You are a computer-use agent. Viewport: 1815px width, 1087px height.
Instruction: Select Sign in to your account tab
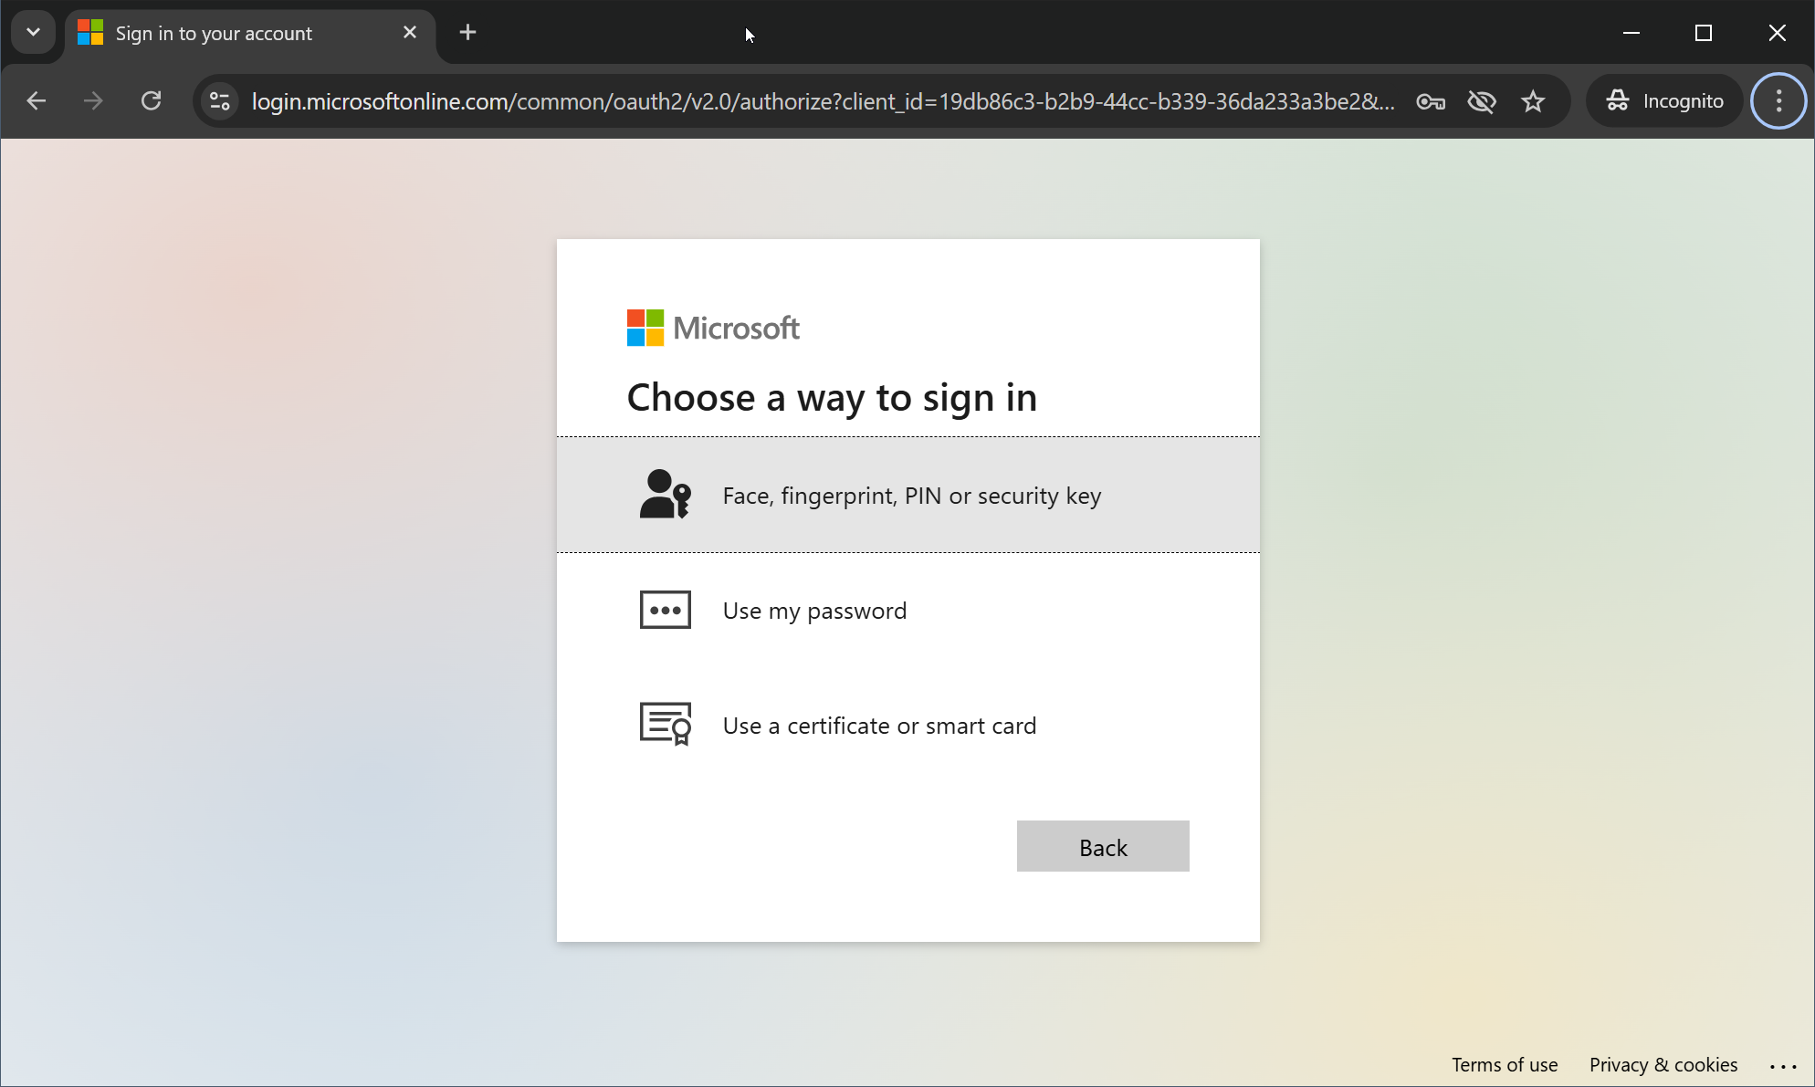[214, 34]
